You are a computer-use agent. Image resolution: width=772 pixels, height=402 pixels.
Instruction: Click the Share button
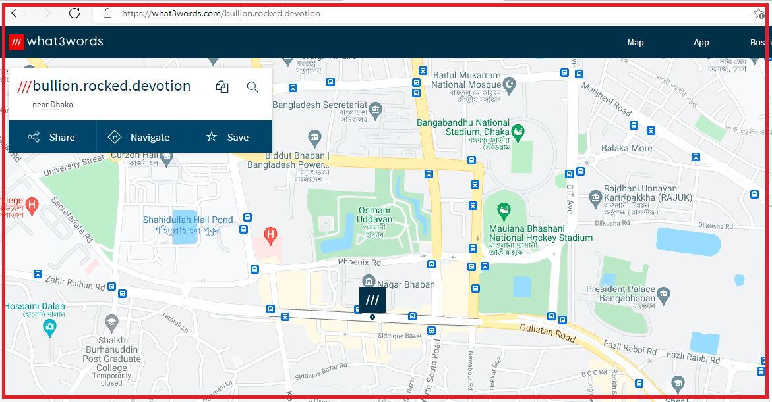click(52, 137)
